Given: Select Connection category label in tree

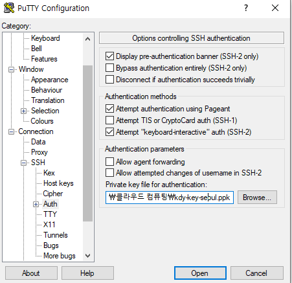Looking at the screenshot, I should click(x=36, y=131).
